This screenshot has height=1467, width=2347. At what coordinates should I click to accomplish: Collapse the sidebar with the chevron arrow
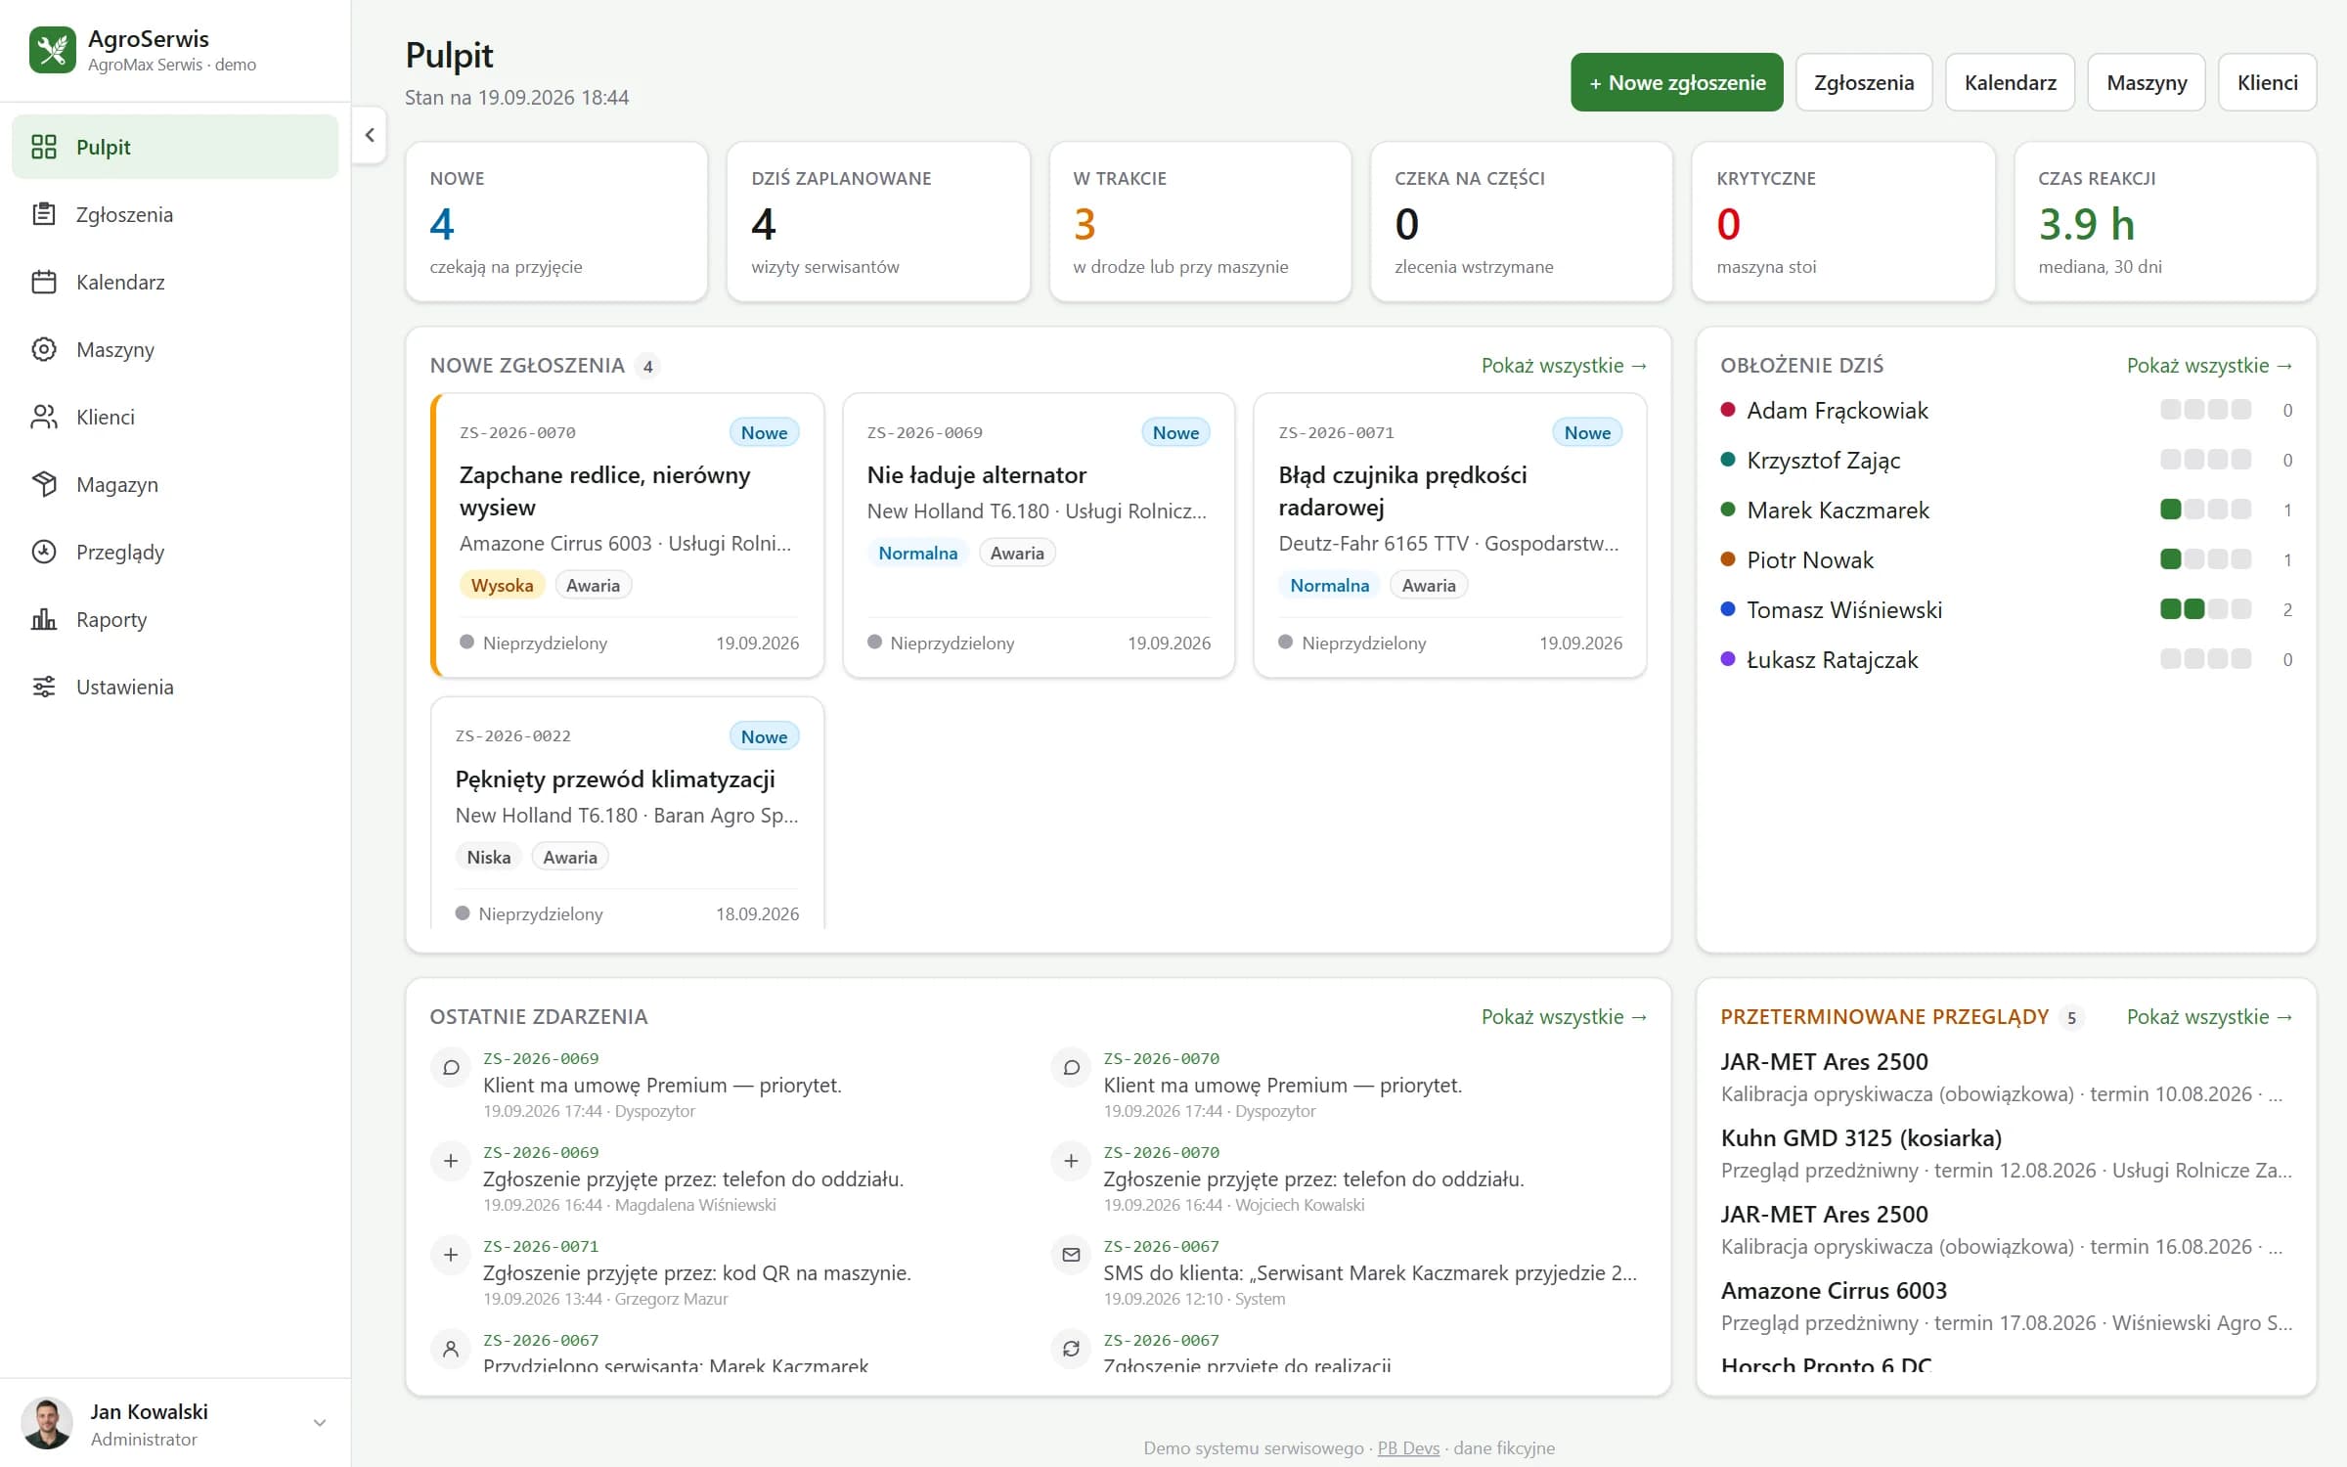pos(370,135)
